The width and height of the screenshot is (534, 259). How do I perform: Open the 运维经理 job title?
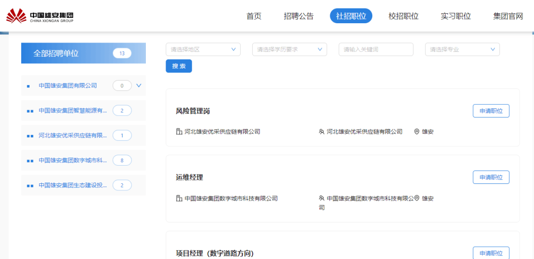point(189,177)
